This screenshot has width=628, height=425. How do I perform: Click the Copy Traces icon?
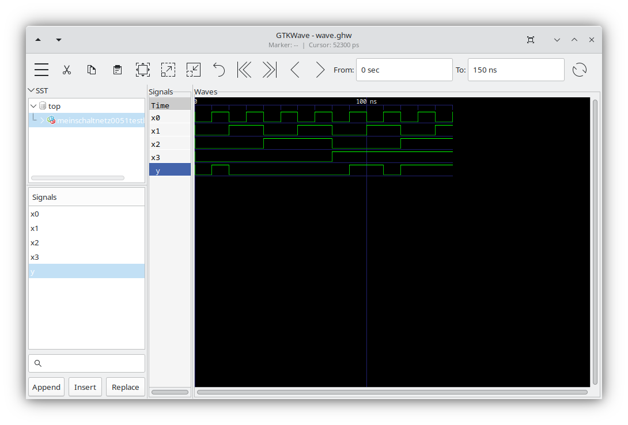tap(92, 69)
